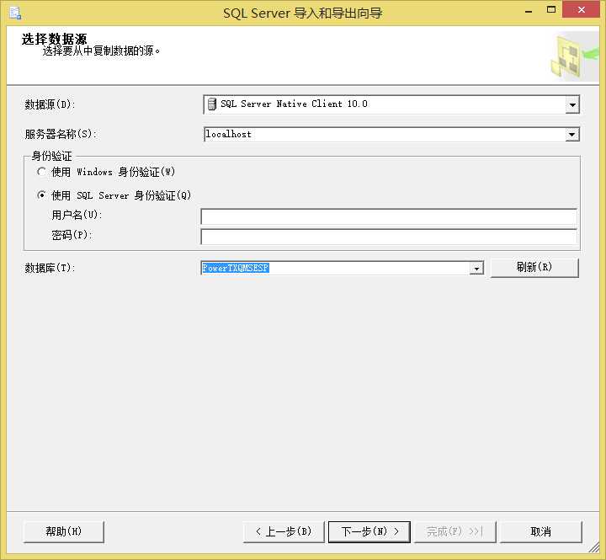This screenshot has height=560, width=606.
Task: Click the disabled 完成(F) finish button
Action: coord(454,531)
